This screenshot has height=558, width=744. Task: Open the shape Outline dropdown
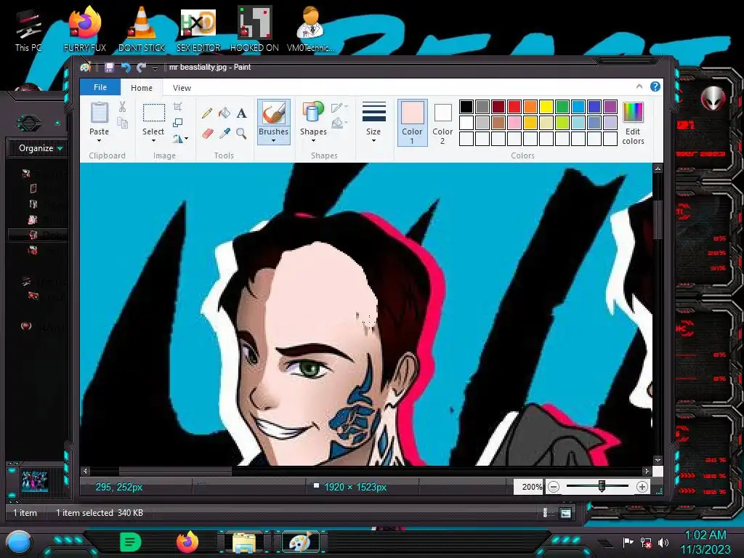click(340, 108)
